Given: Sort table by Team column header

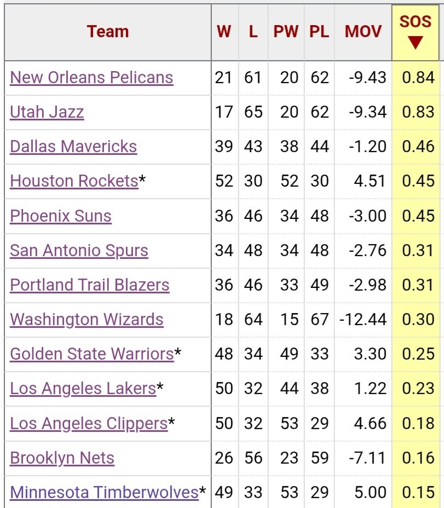Looking at the screenshot, I should (108, 32).
